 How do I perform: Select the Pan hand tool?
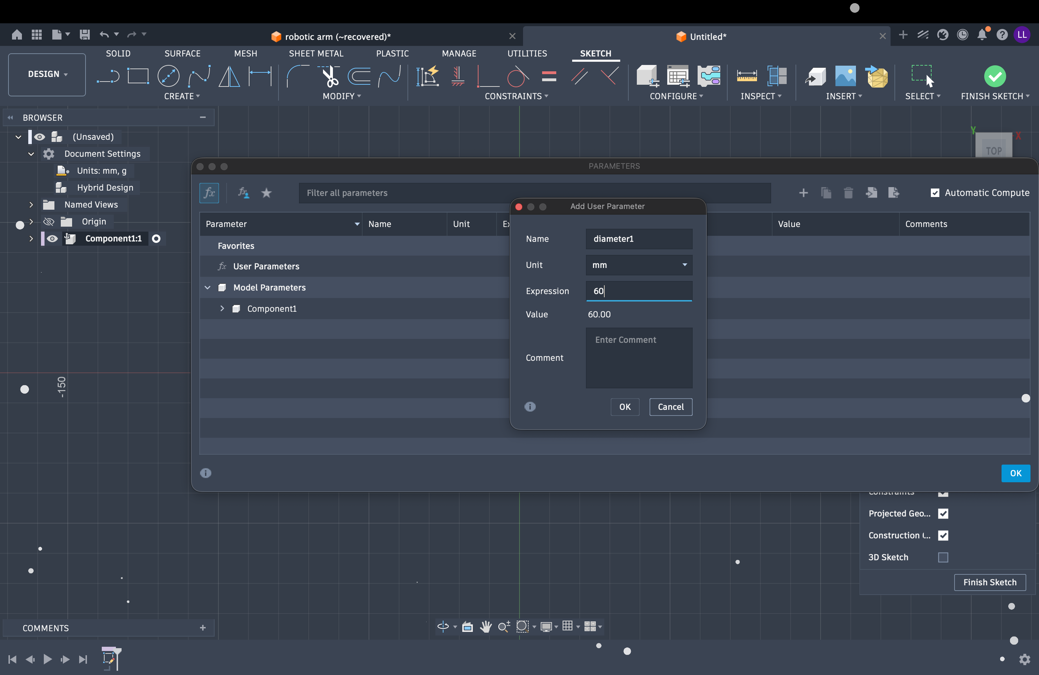(x=486, y=627)
